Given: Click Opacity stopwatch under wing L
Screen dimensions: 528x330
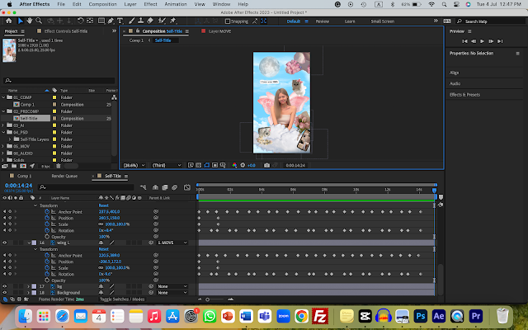Looking at the screenshot, I should tap(47, 280).
